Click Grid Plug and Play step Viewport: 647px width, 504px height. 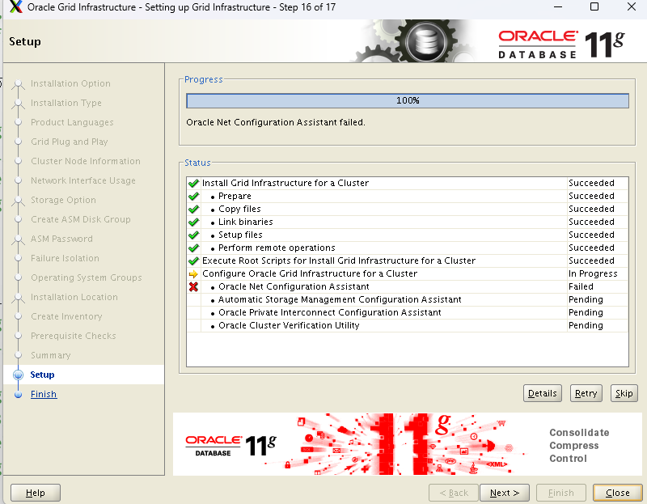click(x=70, y=142)
